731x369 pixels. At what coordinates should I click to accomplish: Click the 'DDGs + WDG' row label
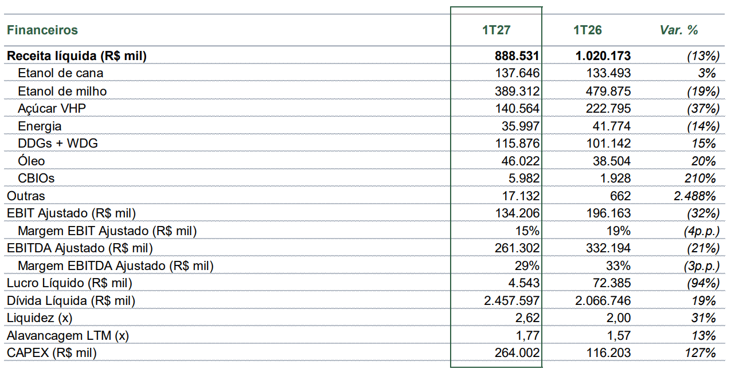tap(58, 144)
